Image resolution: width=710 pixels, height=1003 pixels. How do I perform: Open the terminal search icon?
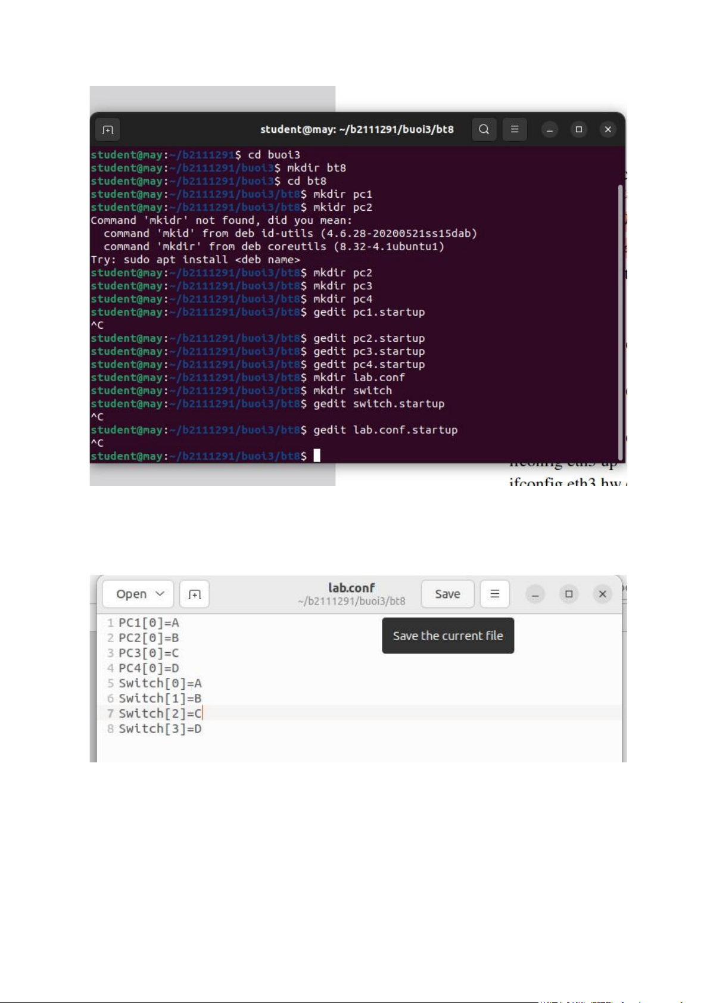tap(484, 129)
